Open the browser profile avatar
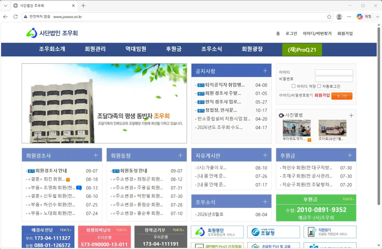 [x=339, y=16]
